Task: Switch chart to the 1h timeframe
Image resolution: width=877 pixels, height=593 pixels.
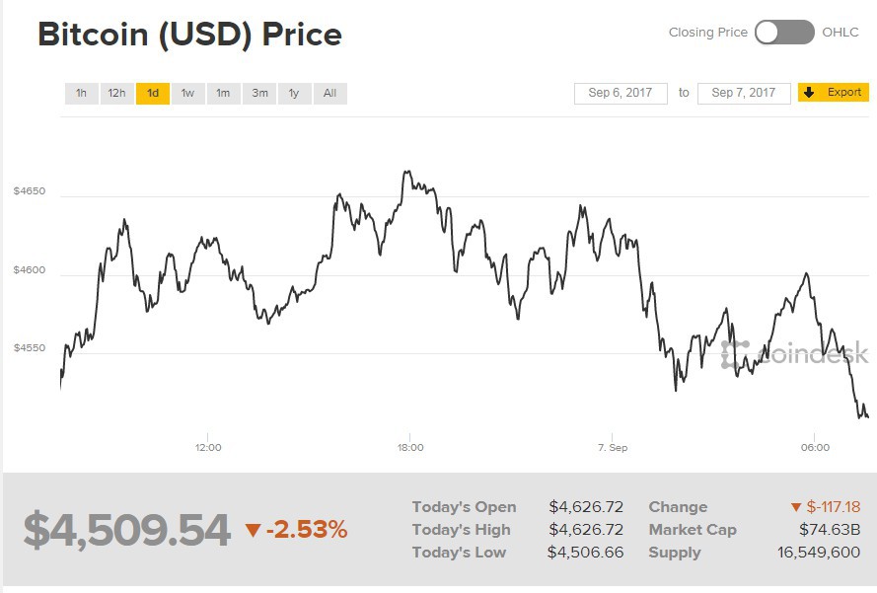Action: tap(81, 93)
